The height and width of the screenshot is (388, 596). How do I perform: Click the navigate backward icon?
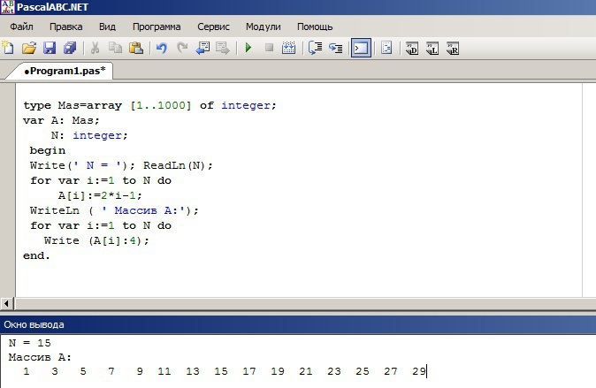(202, 48)
